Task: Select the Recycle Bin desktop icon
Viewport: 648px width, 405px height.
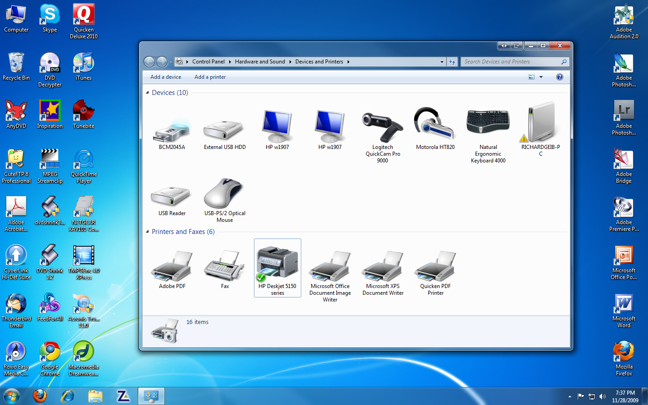Action: 16,66
